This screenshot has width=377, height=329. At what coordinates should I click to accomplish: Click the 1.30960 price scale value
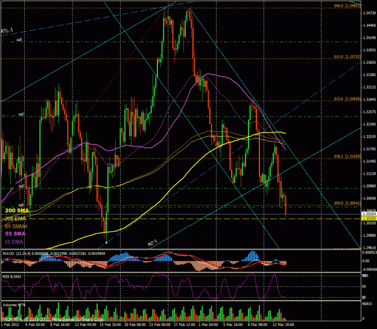(369, 186)
